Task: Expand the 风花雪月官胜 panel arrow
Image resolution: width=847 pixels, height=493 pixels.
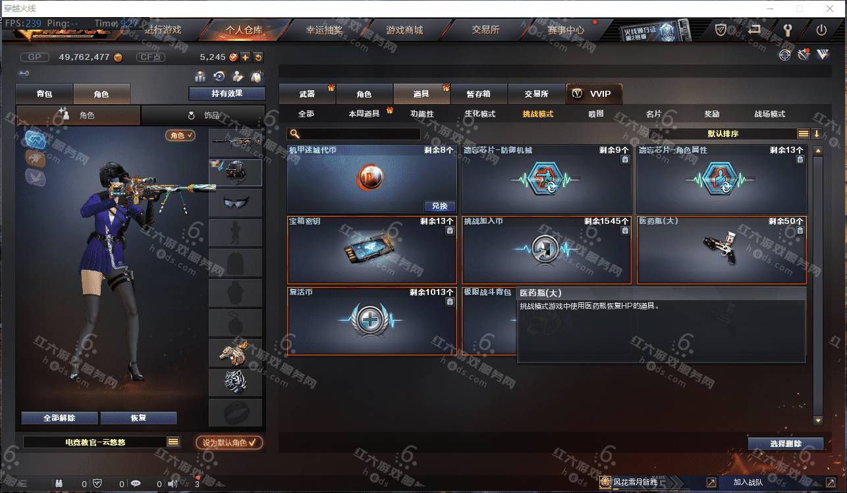Action: click(711, 482)
